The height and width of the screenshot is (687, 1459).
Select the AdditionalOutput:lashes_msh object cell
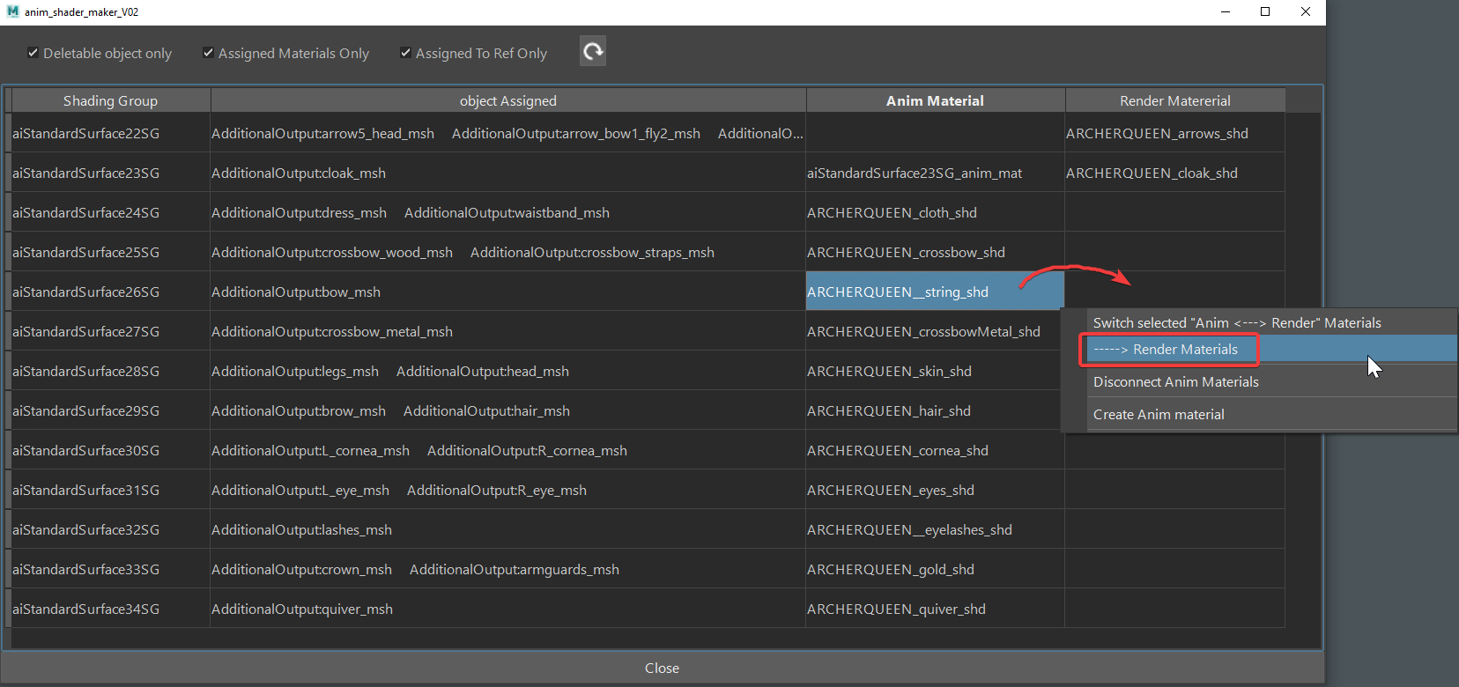[508, 529]
